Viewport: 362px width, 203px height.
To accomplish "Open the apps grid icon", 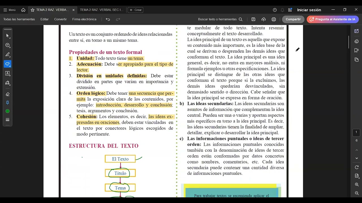I will coord(290,10).
